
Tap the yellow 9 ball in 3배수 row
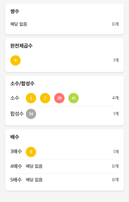(x=31, y=152)
